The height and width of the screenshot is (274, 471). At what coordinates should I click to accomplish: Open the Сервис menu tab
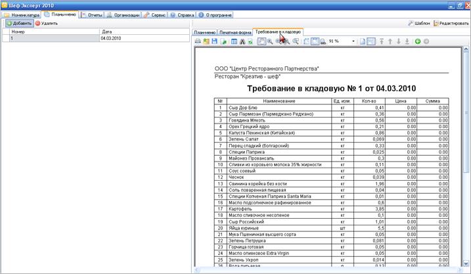(x=154, y=14)
